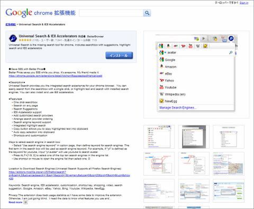Click the large extension preview screenshot
The width and height of the screenshot is (254, 209).
[x=196, y=75]
